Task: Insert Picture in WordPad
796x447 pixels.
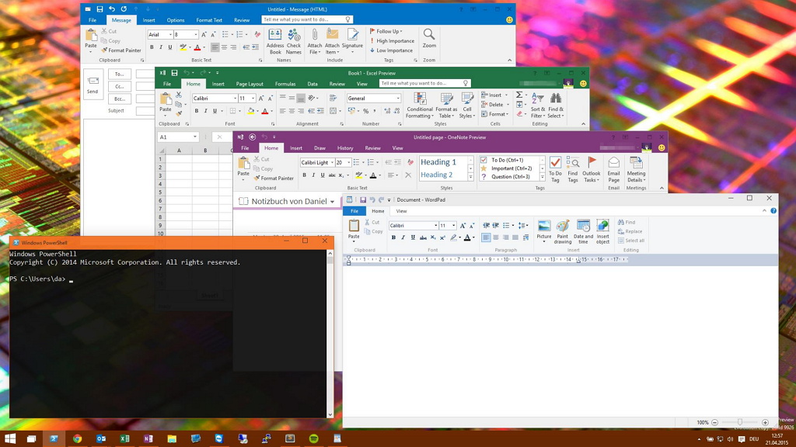Action: pos(543,231)
